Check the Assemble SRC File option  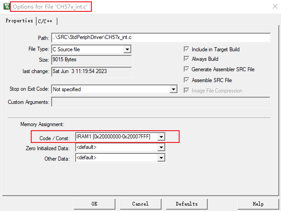(x=186, y=80)
